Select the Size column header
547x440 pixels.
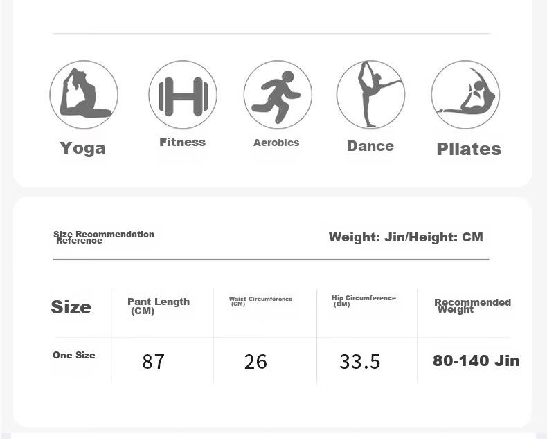point(71,307)
